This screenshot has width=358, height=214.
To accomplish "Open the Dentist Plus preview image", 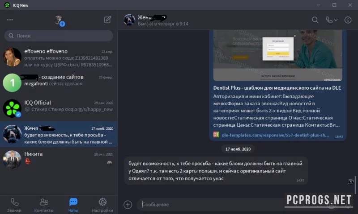I will pyautogui.click(x=277, y=55).
